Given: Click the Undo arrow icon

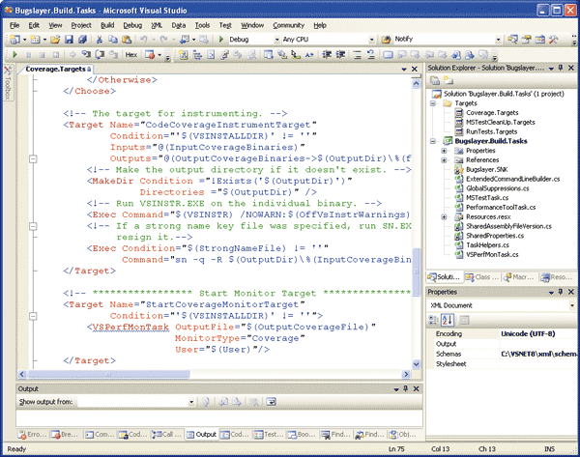Looking at the screenshot, I should point(144,40).
